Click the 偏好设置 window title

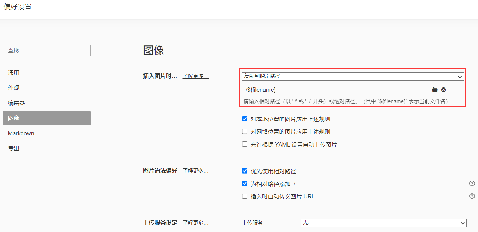click(x=17, y=7)
